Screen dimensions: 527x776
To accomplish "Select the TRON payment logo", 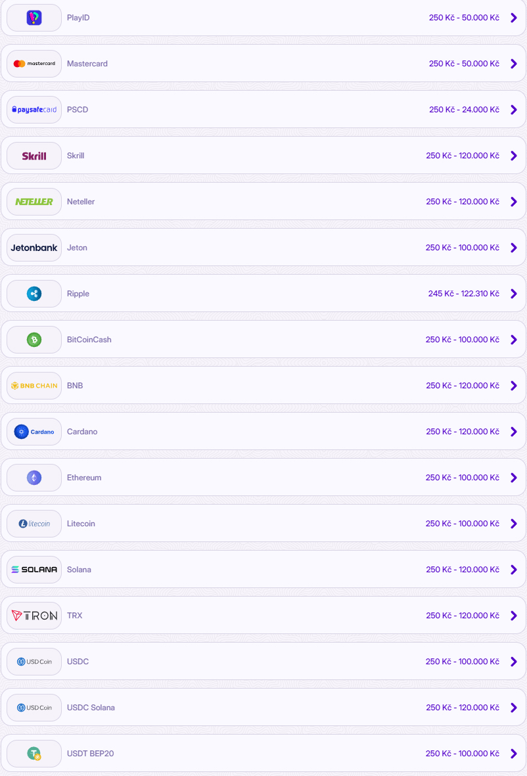I will pyautogui.click(x=34, y=616).
